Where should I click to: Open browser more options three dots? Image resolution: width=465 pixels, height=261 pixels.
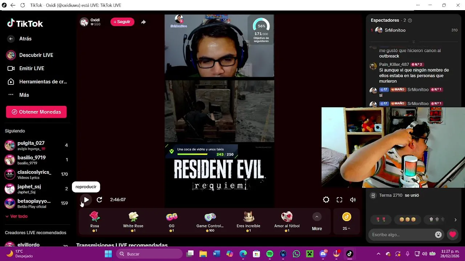coord(418,5)
